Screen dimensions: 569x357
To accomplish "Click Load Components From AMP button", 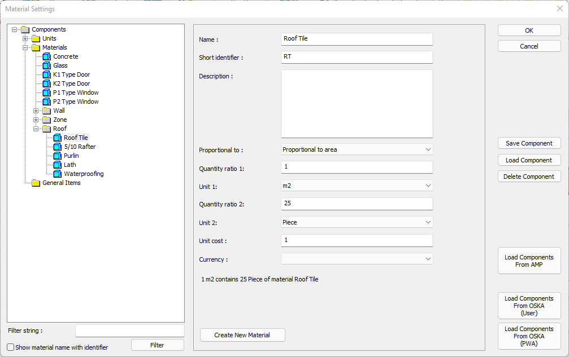I will click(529, 261).
